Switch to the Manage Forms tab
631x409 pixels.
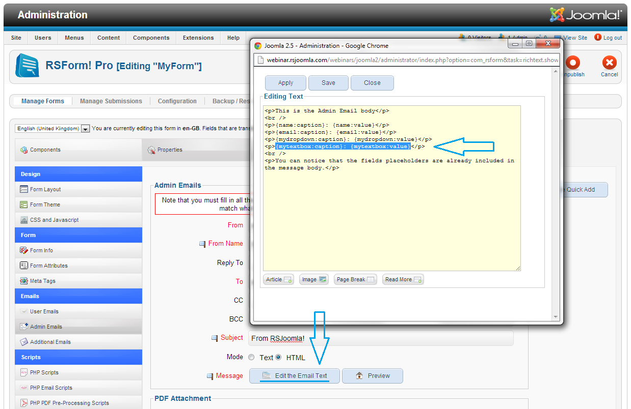43,101
